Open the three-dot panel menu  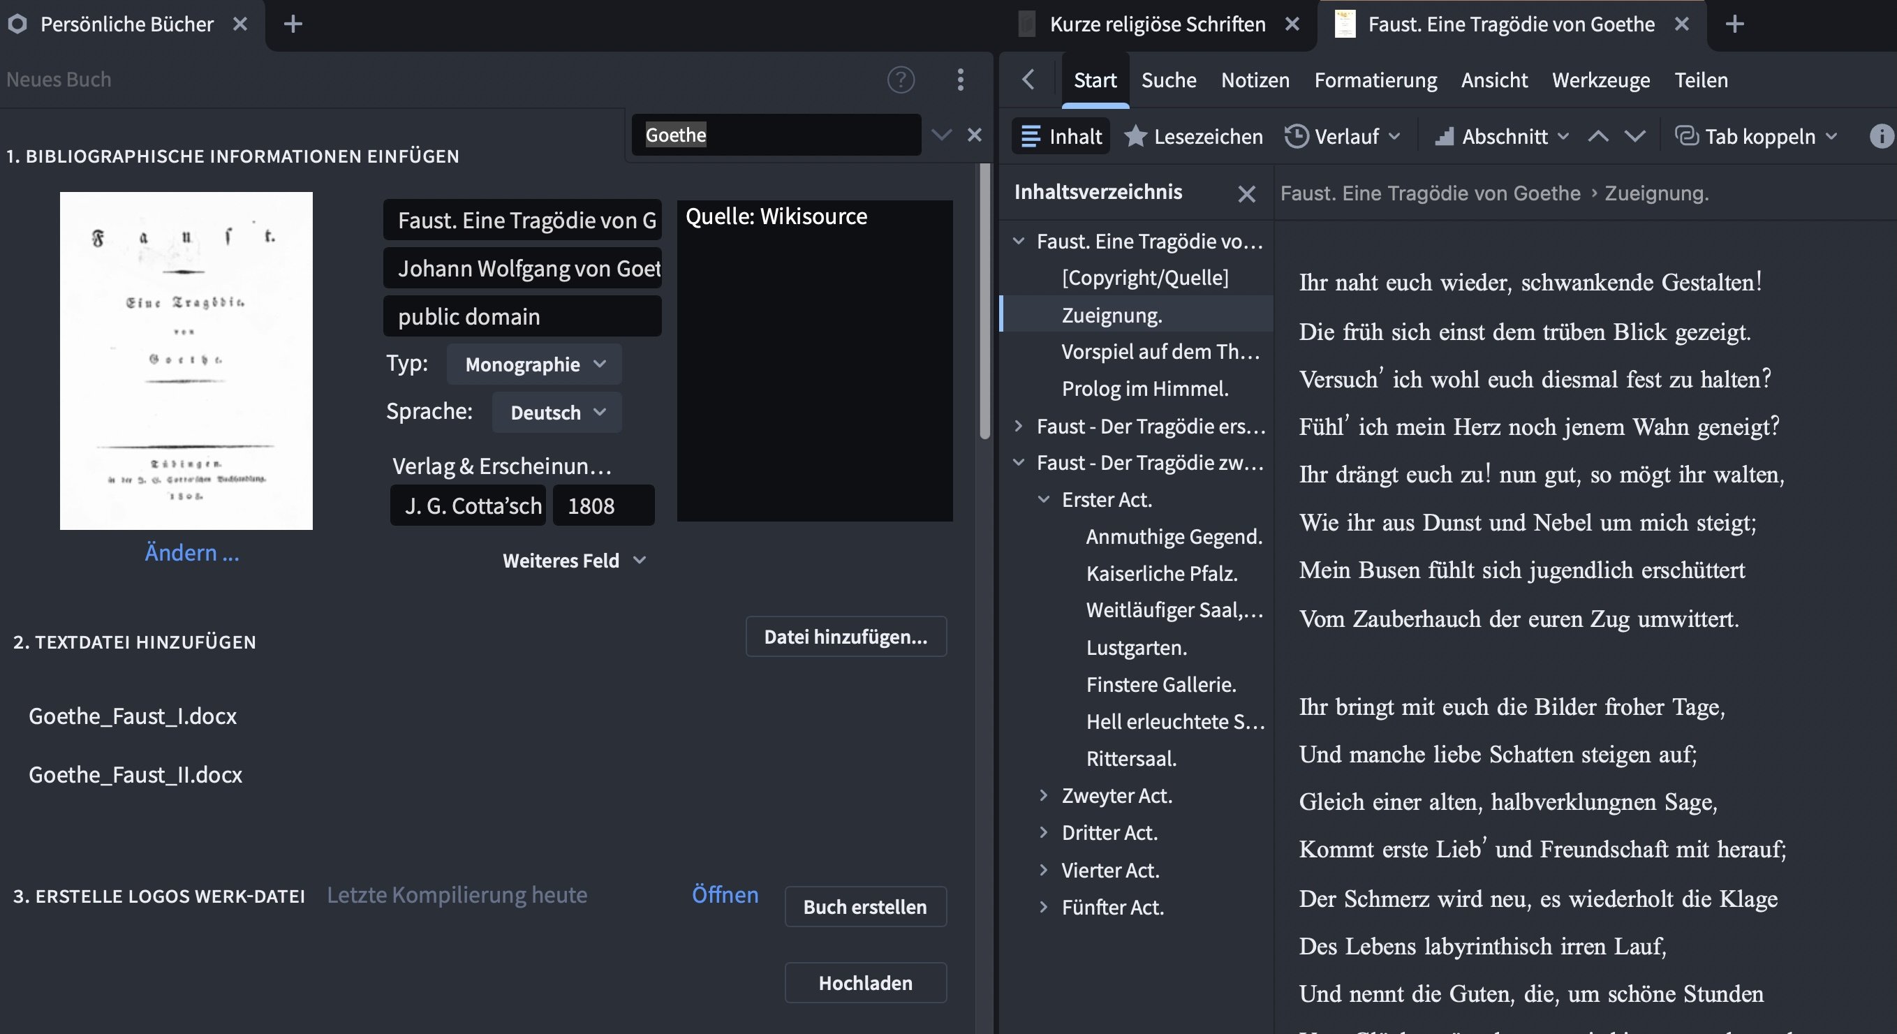pos(960,80)
